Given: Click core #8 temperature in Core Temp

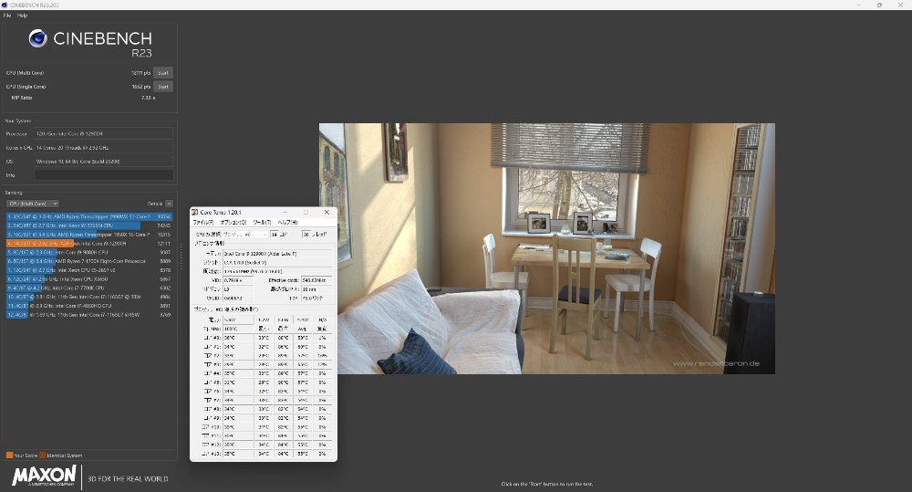Looking at the screenshot, I should pyautogui.click(x=238, y=409).
